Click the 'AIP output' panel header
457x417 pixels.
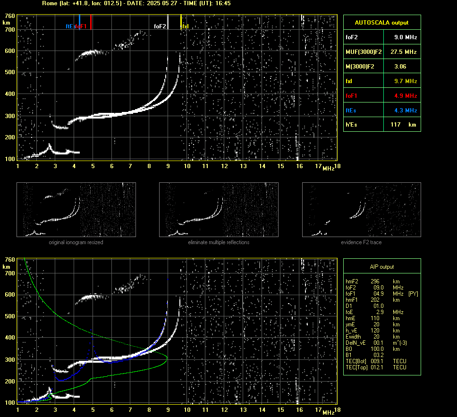coord(382,267)
